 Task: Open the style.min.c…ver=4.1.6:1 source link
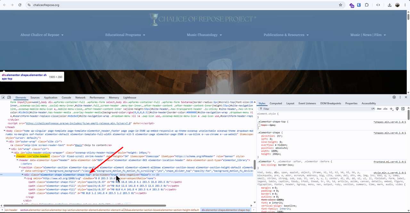390,173
